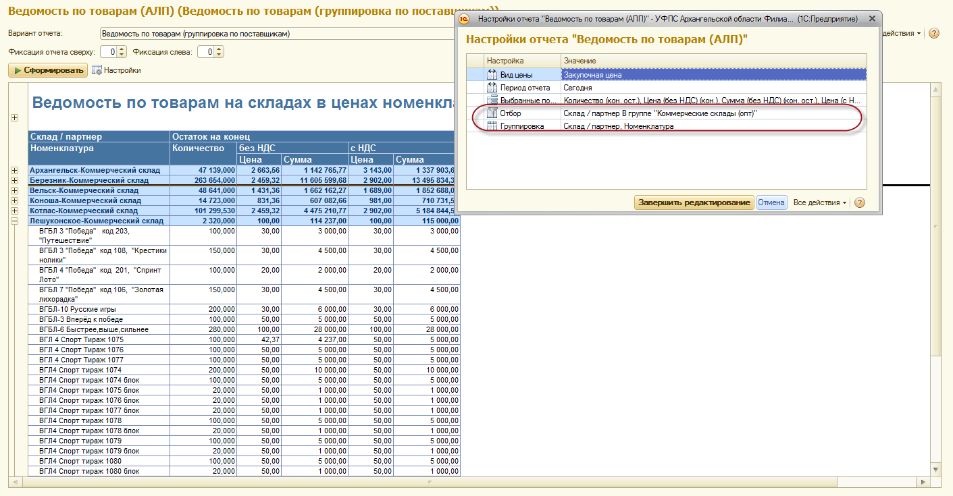Image resolution: width=953 pixels, height=496 pixels.
Task: Click the Группировка row icon
Action: (492, 126)
